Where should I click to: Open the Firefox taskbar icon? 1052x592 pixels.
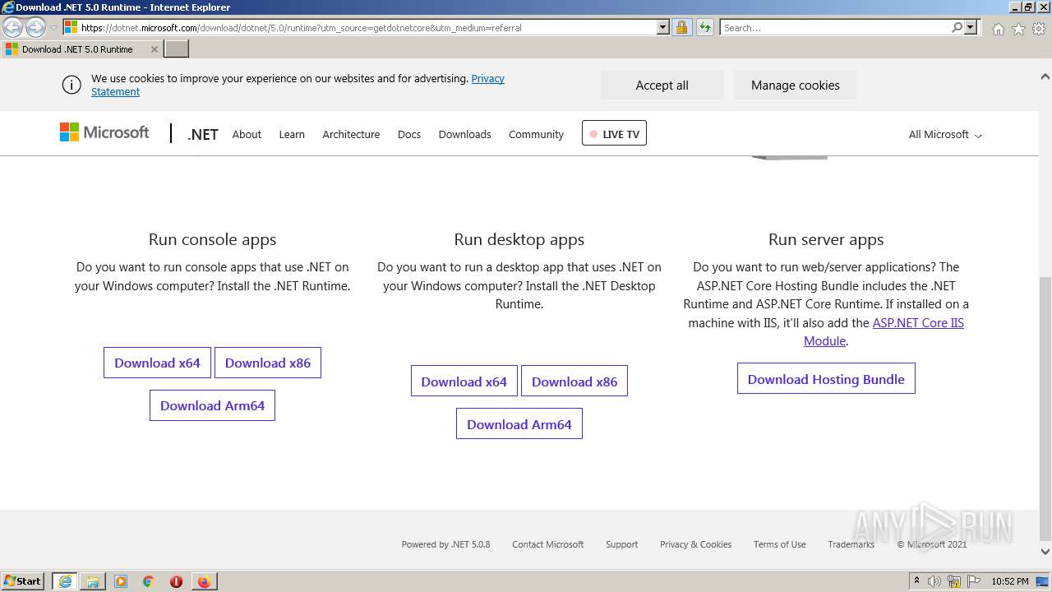204,581
